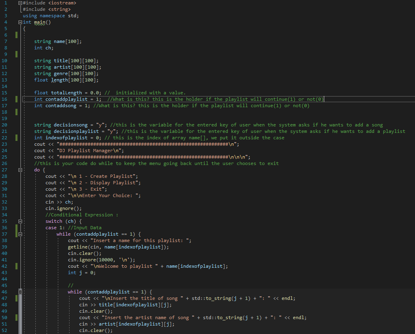The width and height of the screenshot is (415, 334).
Task: Click on cin.ignore(10000, '\n') statement
Action: coord(101,260)
